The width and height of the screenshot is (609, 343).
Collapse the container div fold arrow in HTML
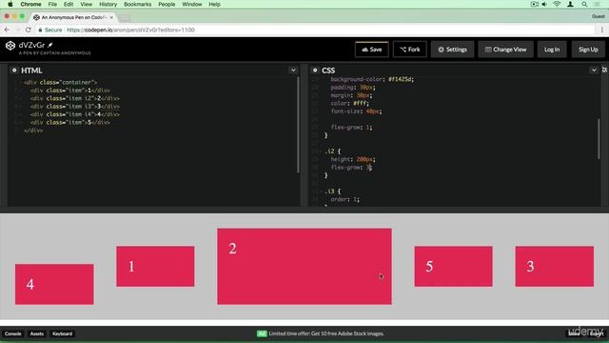click(x=21, y=83)
